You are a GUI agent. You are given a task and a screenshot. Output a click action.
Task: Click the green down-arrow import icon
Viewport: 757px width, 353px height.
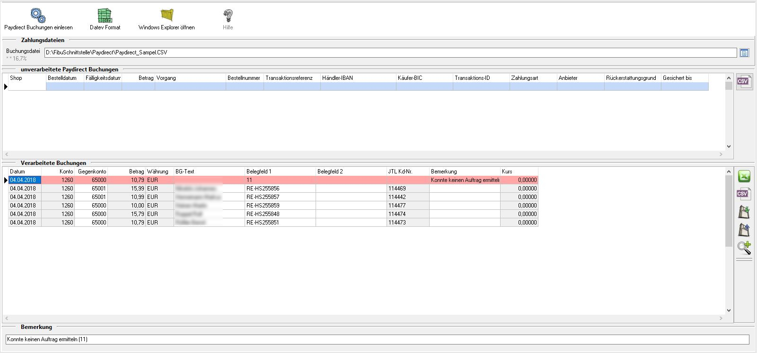744,212
